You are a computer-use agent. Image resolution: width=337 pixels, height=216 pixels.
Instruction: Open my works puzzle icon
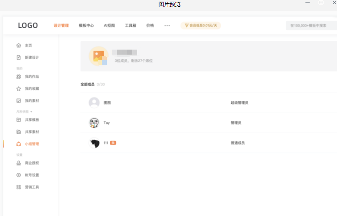click(19, 77)
